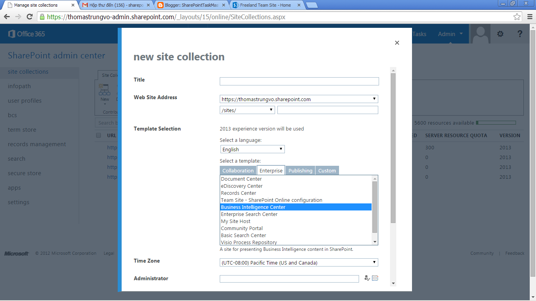Viewport: 536px width, 301px height.
Task: Go back with browser back arrow
Action: 7,17
